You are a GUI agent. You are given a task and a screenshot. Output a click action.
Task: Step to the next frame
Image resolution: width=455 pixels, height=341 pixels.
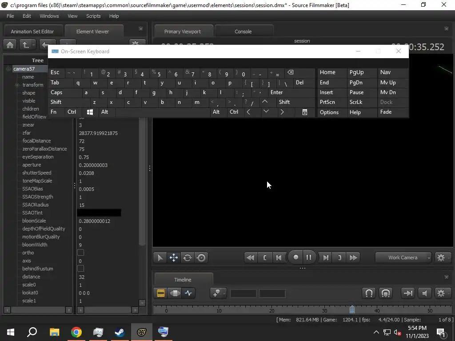tap(326, 258)
